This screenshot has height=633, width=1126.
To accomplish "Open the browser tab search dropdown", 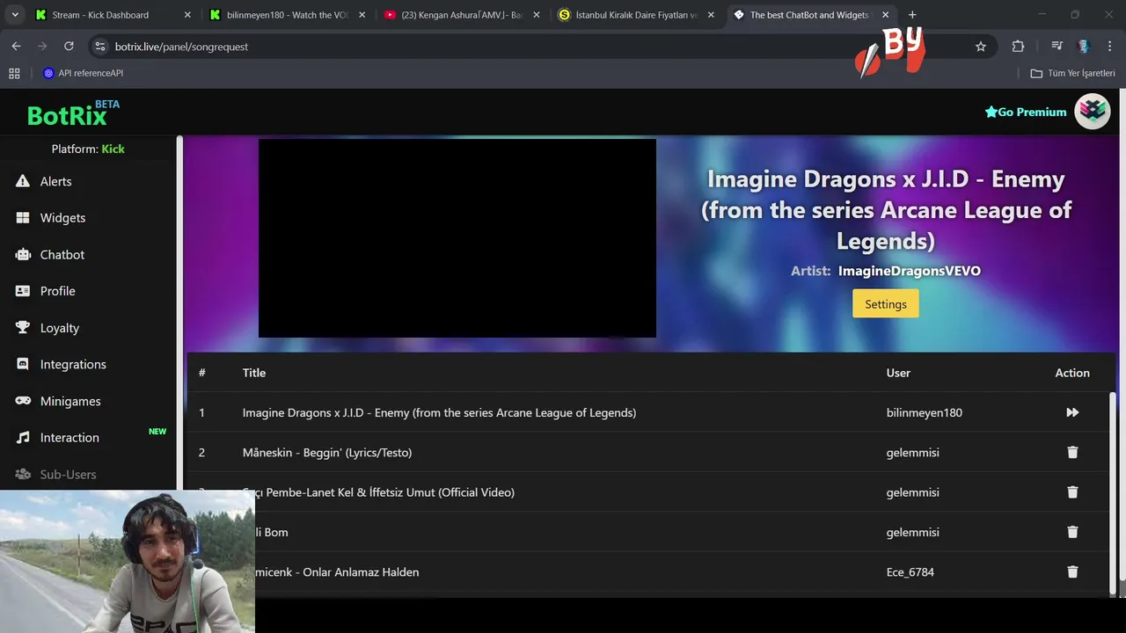I will tap(14, 15).
